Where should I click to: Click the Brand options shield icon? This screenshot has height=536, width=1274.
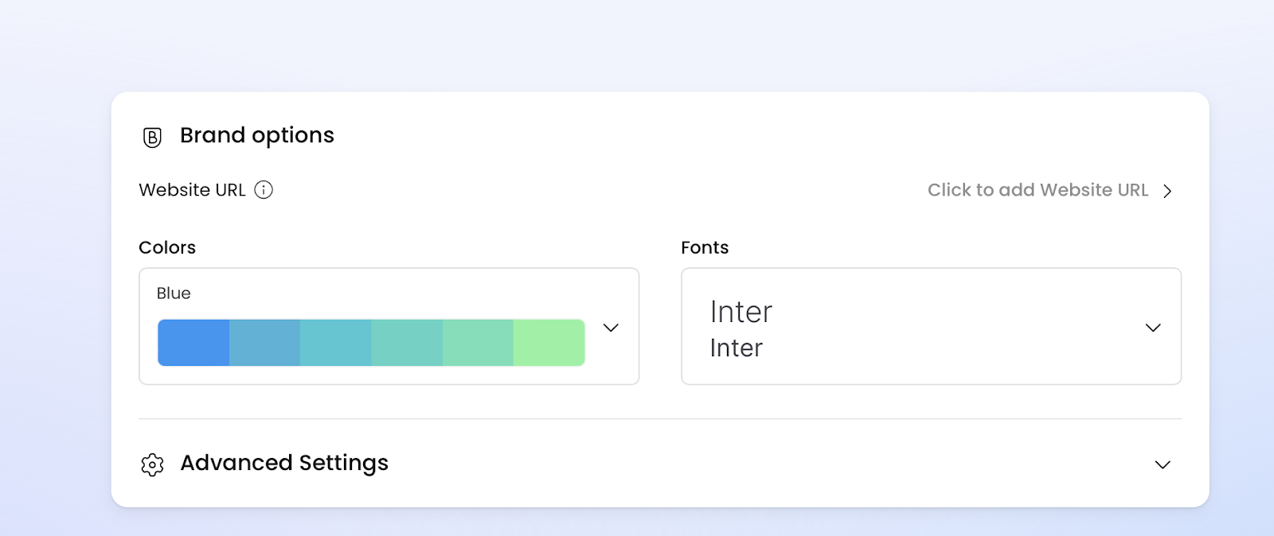coord(152,138)
